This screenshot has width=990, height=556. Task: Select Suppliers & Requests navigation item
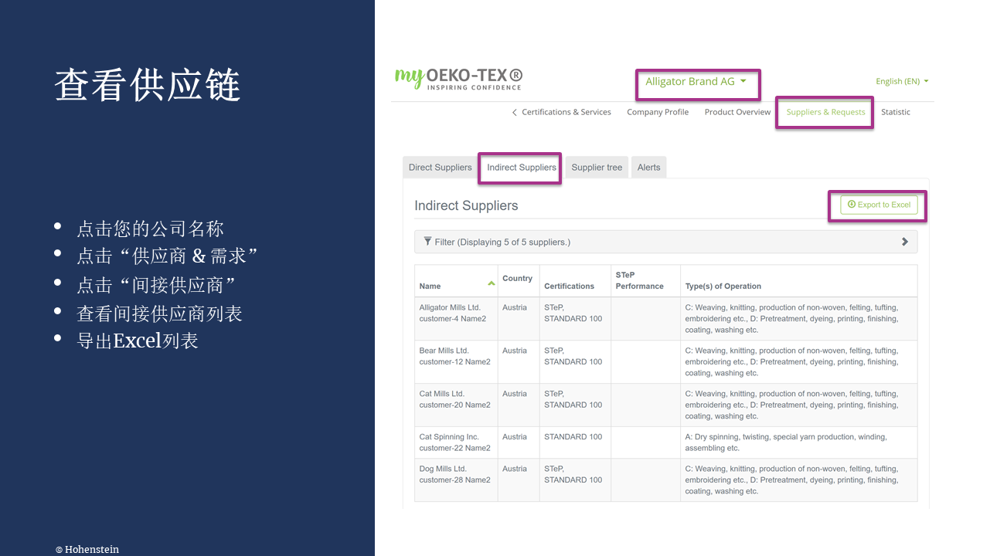(x=825, y=112)
